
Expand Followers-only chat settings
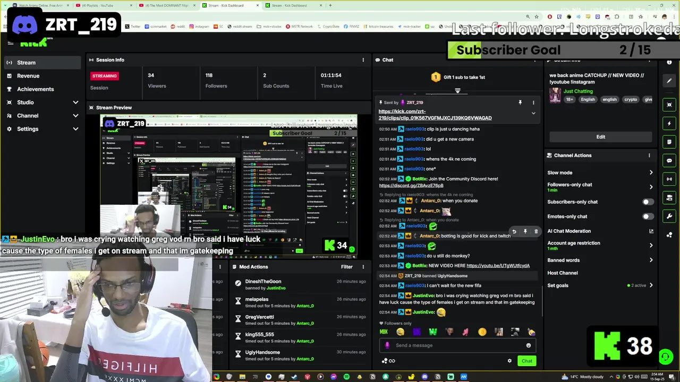pyautogui.click(x=651, y=187)
